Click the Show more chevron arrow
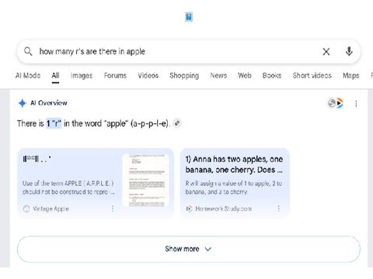 click(208, 250)
